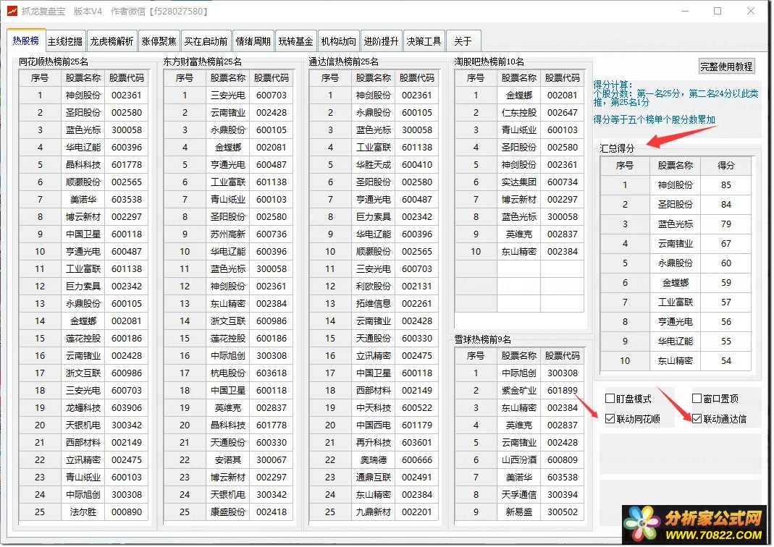Select 华电辽能 in the 同花顺热榜 list
Image resolution: width=774 pixels, height=547 pixels.
coord(83,148)
